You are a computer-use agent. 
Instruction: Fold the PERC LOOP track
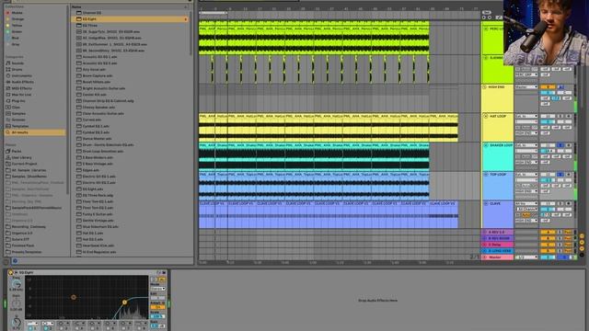pyautogui.click(x=485, y=29)
